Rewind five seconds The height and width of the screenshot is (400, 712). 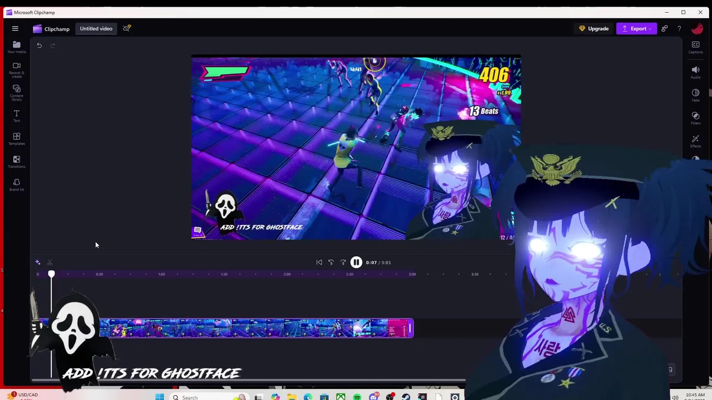(331, 262)
